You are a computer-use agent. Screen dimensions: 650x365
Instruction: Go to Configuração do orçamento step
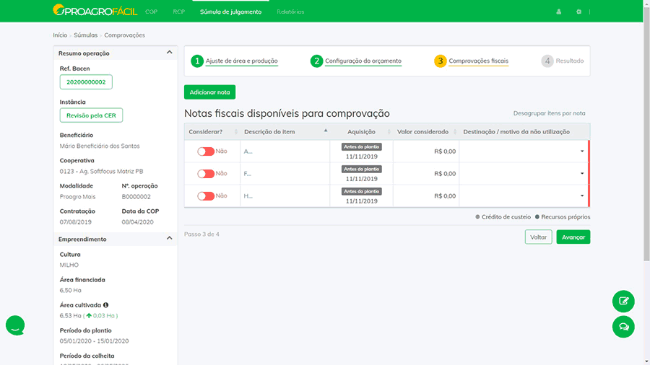pyautogui.click(x=363, y=61)
